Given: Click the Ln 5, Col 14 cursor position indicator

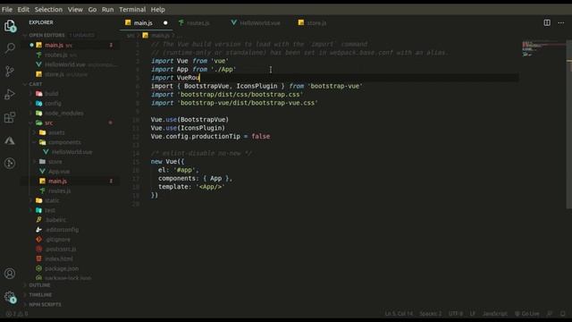Looking at the screenshot, I should (399, 314).
